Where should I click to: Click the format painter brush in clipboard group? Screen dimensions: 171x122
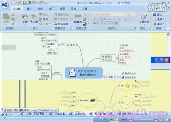[x=13, y=24]
